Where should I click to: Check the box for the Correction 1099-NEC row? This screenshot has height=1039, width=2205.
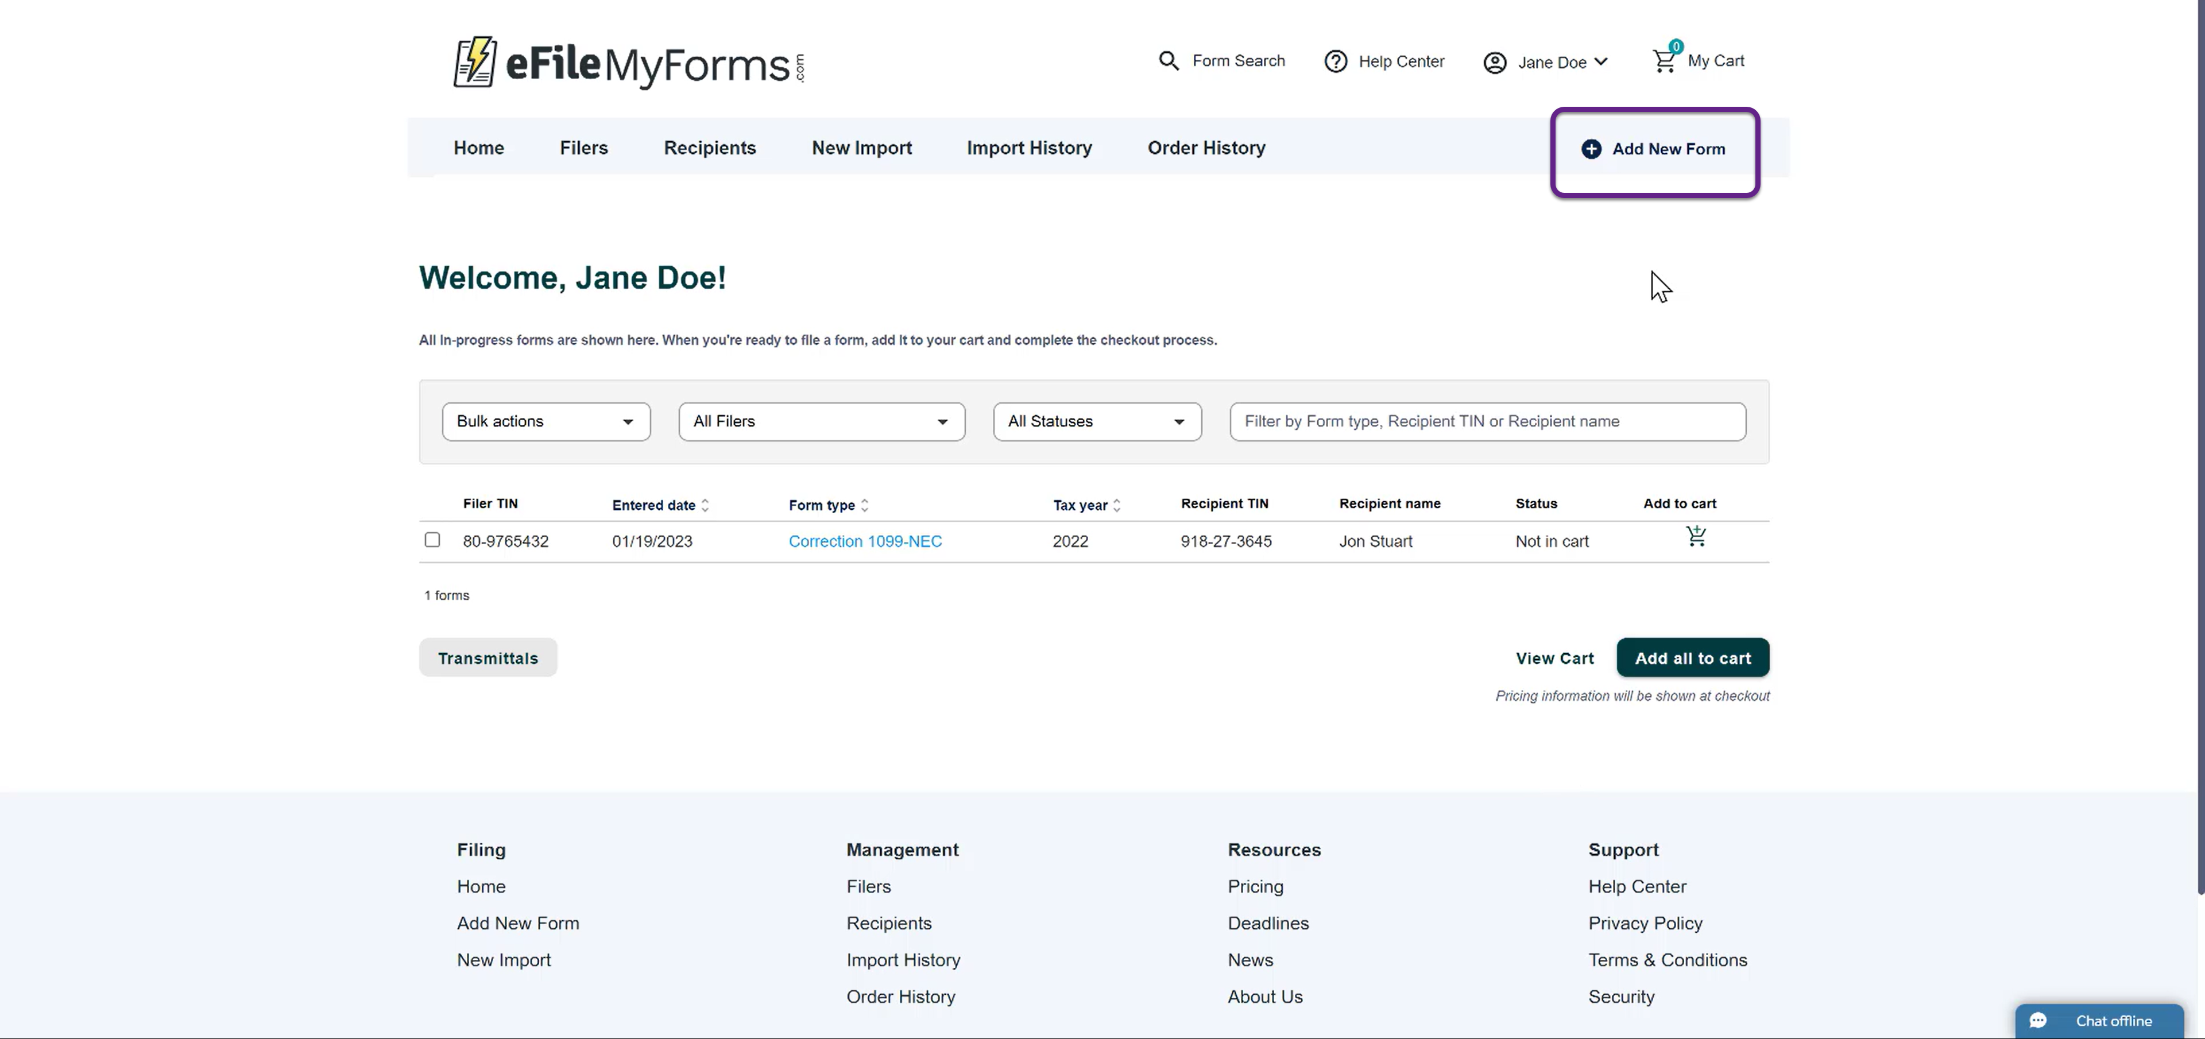tap(432, 540)
